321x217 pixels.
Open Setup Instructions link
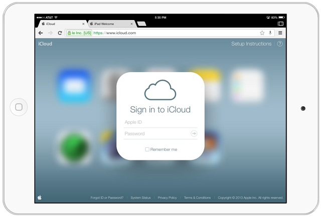[x=251, y=44]
